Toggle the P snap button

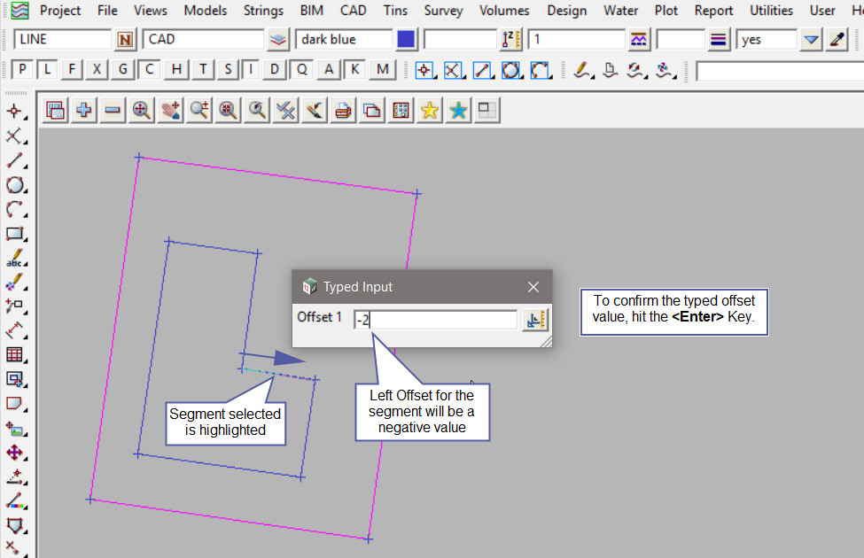(x=22, y=70)
